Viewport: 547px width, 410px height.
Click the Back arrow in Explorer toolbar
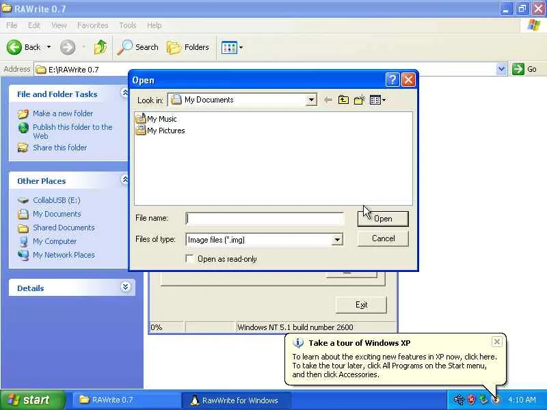(x=14, y=47)
